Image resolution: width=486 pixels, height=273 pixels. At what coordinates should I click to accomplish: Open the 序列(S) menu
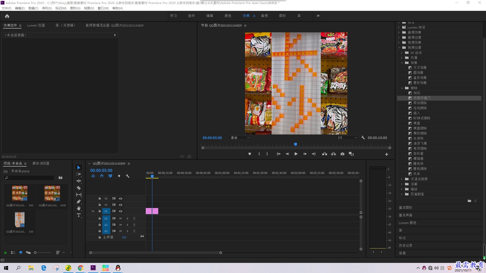pos(47,8)
